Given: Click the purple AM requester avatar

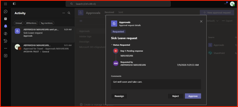Looking at the screenshot, I should [116, 64].
